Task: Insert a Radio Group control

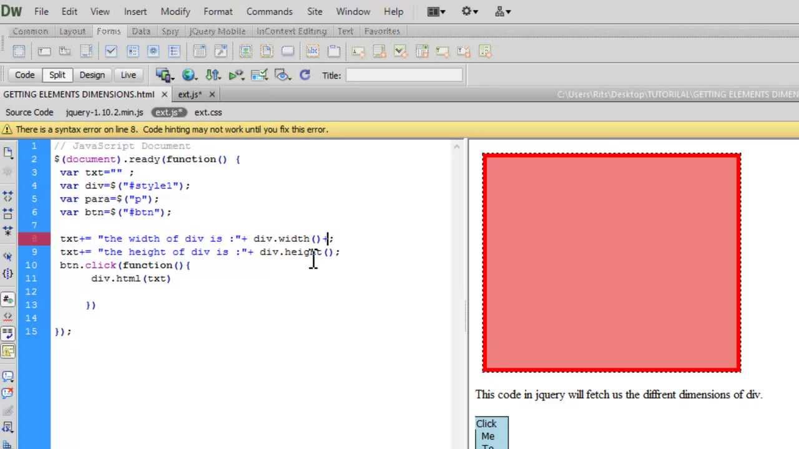Action: [x=174, y=51]
